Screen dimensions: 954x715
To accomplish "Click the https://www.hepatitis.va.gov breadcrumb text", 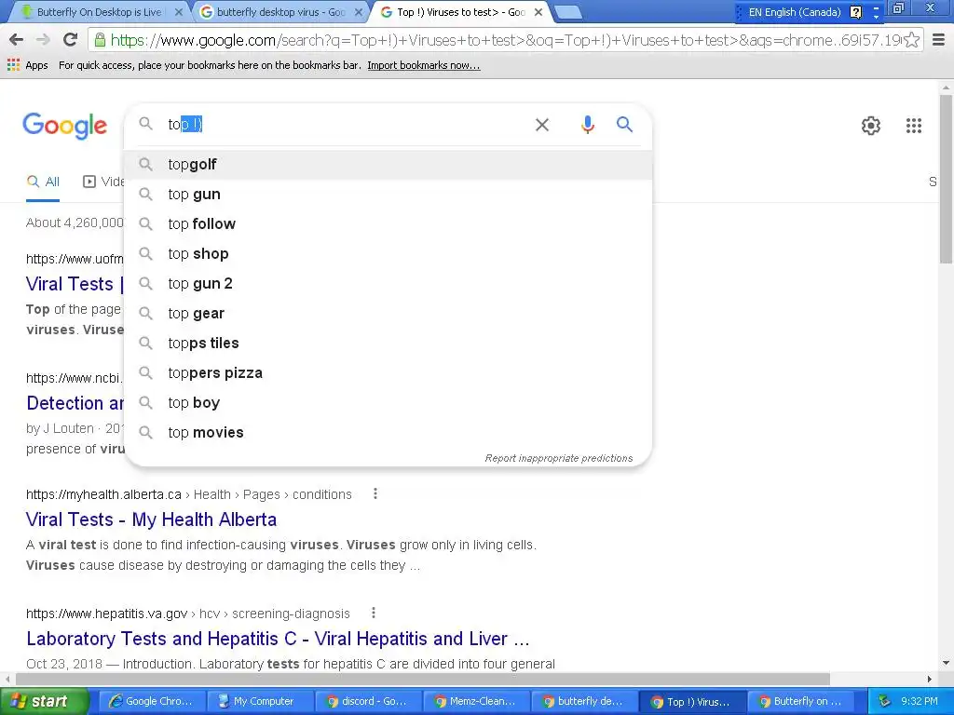I will point(106,614).
